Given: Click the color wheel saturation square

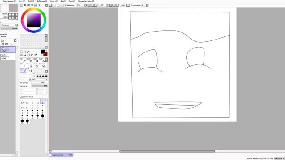Looking at the screenshot, I should [34, 20].
